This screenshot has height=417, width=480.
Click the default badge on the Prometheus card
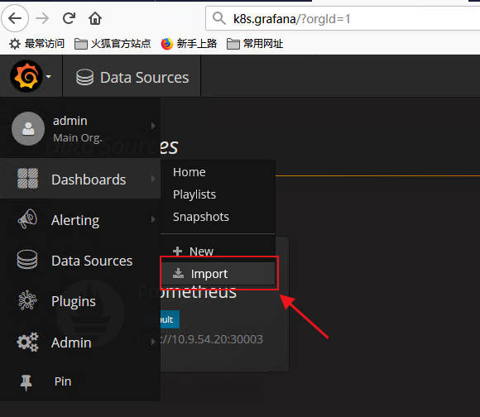(170, 319)
